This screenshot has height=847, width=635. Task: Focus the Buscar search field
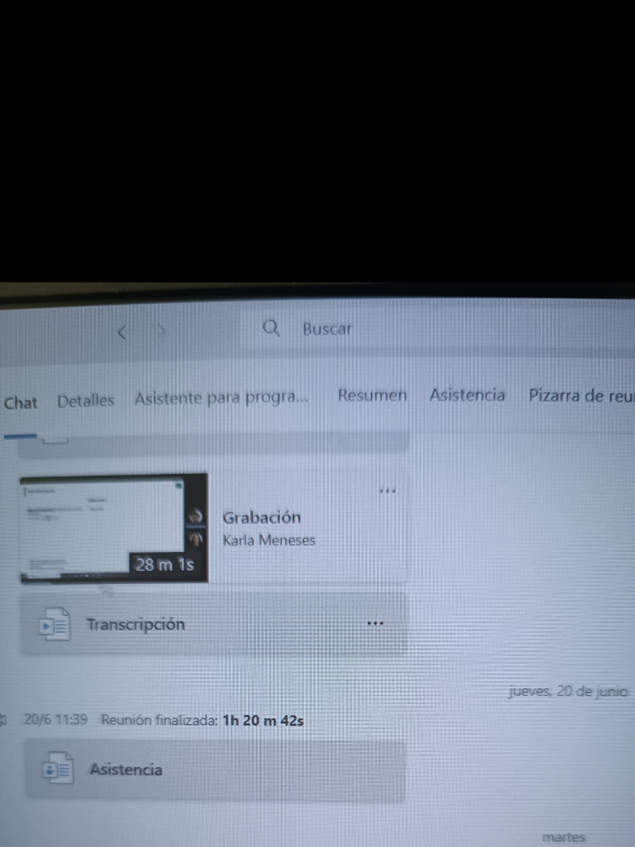point(327,329)
